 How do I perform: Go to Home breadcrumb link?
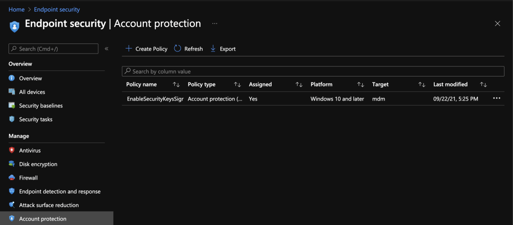click(17, 9)
